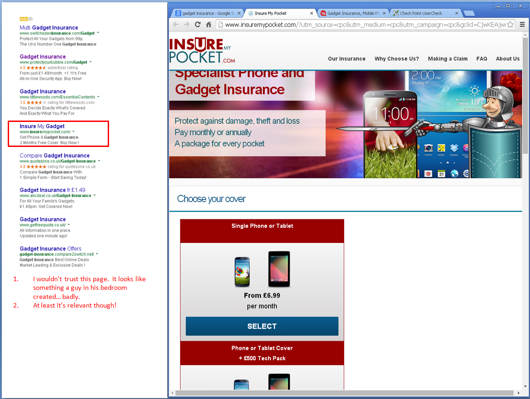Image resolution: width=530 pixels, height=399 pixels.
Task: Open Compare Gadget Insurance ad link
Action: (55, 155)
